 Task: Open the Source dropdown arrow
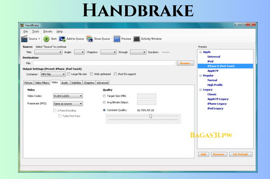[39, 39]
